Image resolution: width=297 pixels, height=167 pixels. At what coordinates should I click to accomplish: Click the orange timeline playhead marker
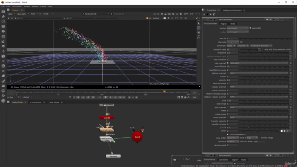click(x=164, y=91)
